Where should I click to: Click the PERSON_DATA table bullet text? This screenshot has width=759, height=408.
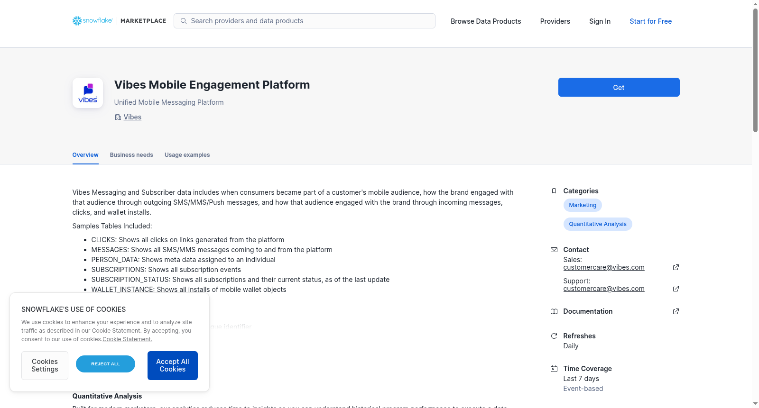pos(184,260)
